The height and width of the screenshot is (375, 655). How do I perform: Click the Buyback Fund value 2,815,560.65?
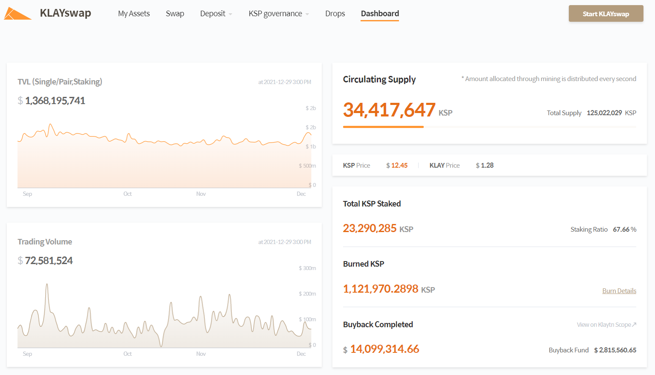(617, 350)
